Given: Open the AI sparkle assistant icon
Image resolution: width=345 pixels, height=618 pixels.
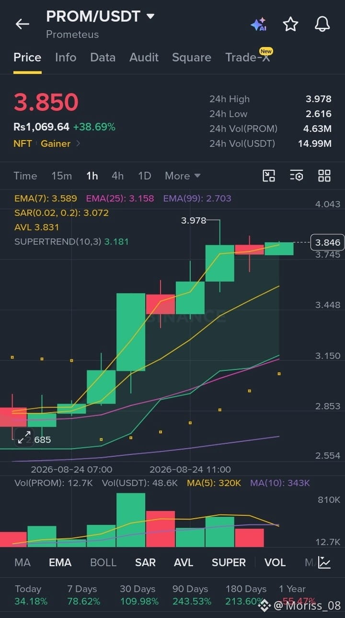Looking at the screenshot, I should click(x=259, y=24).
